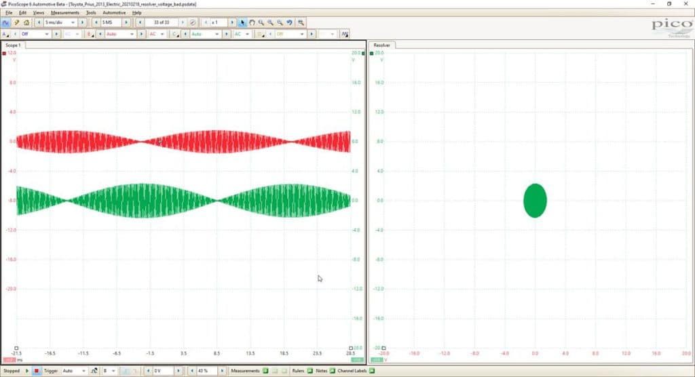The image size is (695, 377).
Task: Open the Measurements menu
Action: pos(64,13)
